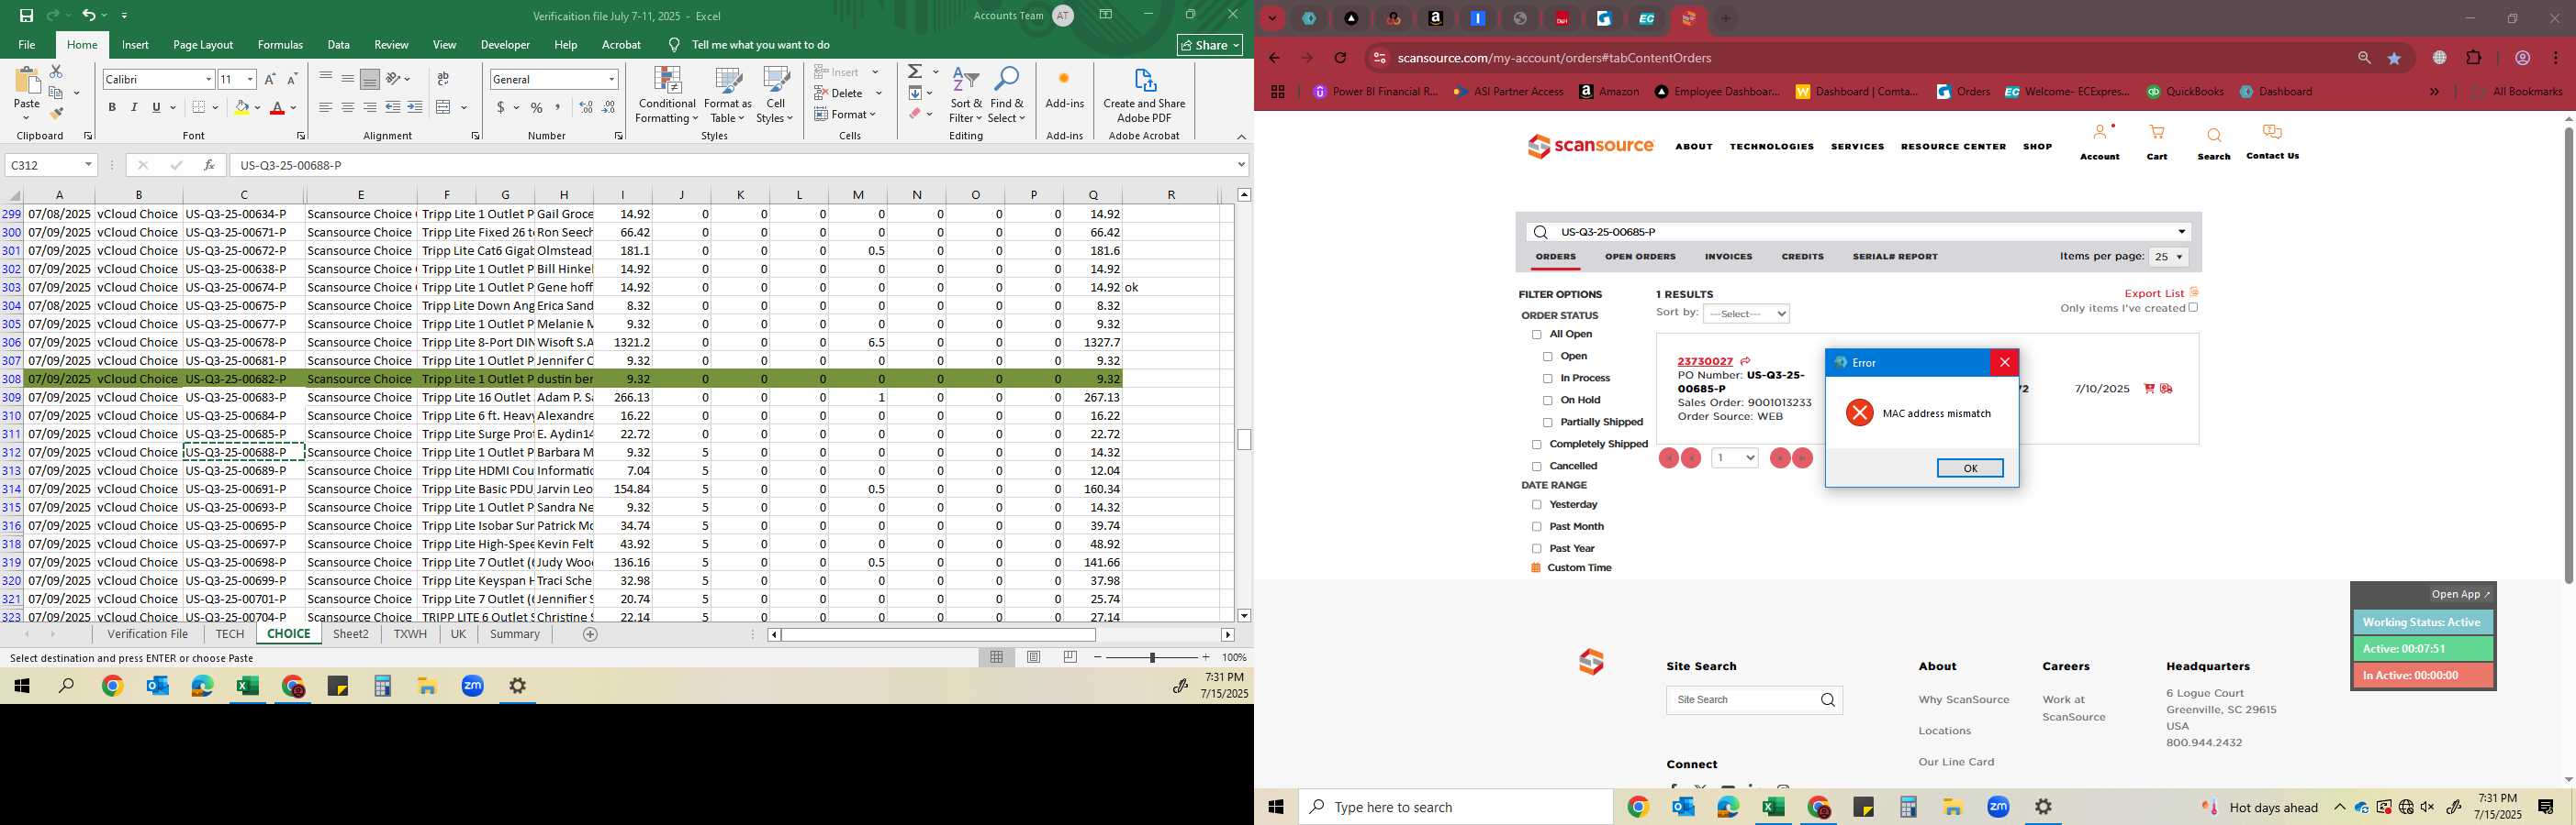This screenshot has width=2576, height=825.
Task: Reload the browser page
Action: click(x=1341, y=58)
